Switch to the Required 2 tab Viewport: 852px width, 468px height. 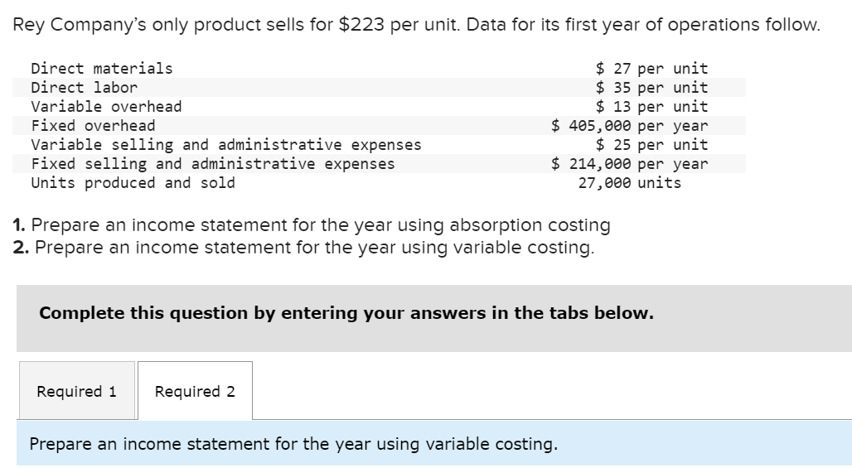tap(195, 391)
